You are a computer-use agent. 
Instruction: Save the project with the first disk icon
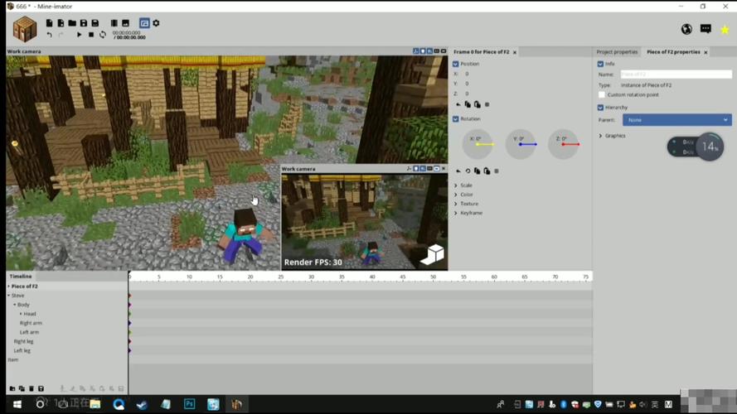click(x=84, y=23)
